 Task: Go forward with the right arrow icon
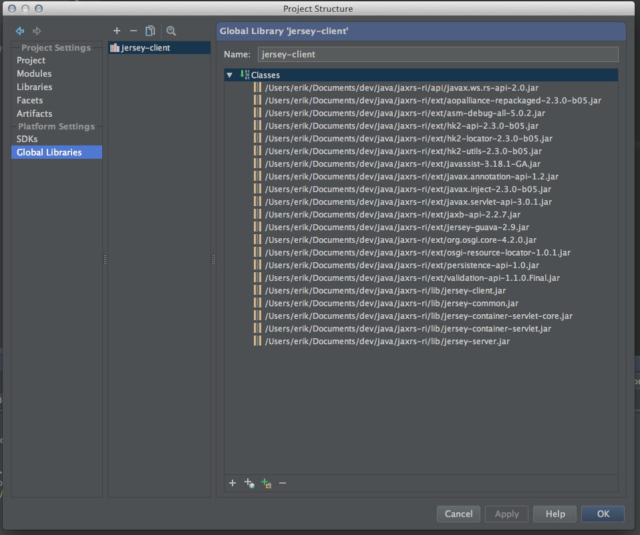click(37, 31)
